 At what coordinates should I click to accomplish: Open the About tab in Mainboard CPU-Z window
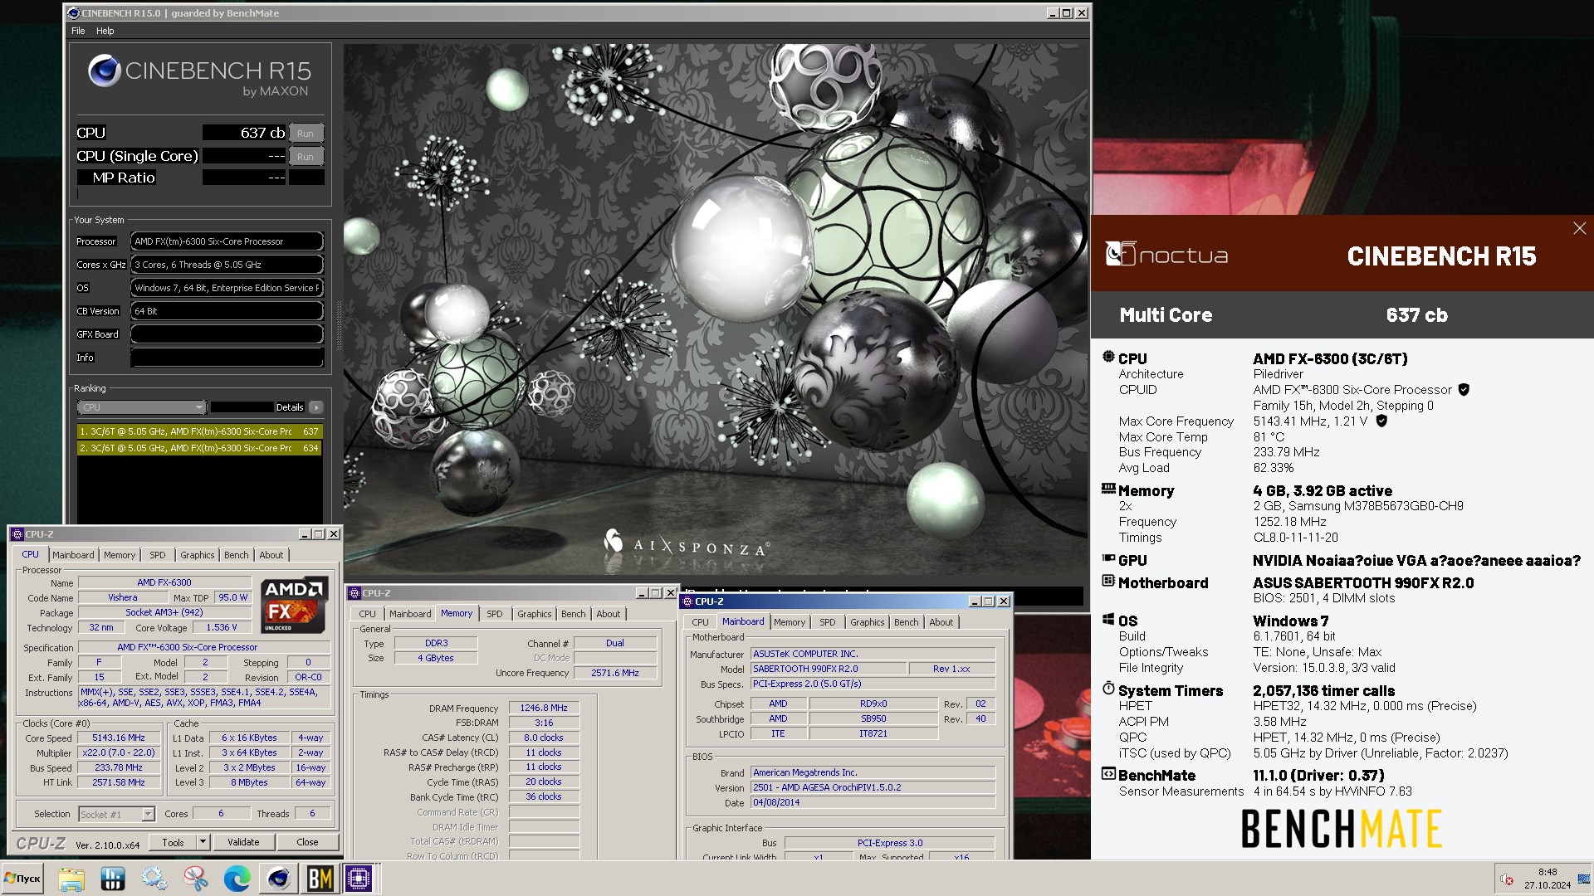[x=941, y=622]
